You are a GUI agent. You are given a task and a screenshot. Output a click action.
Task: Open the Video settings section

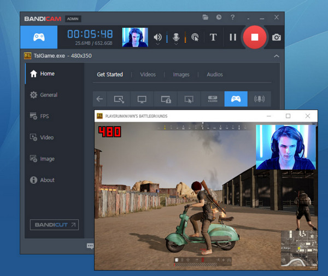coord(55,137)
